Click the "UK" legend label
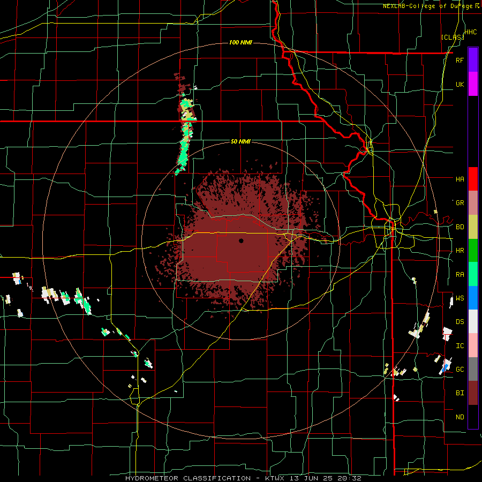 460,85
